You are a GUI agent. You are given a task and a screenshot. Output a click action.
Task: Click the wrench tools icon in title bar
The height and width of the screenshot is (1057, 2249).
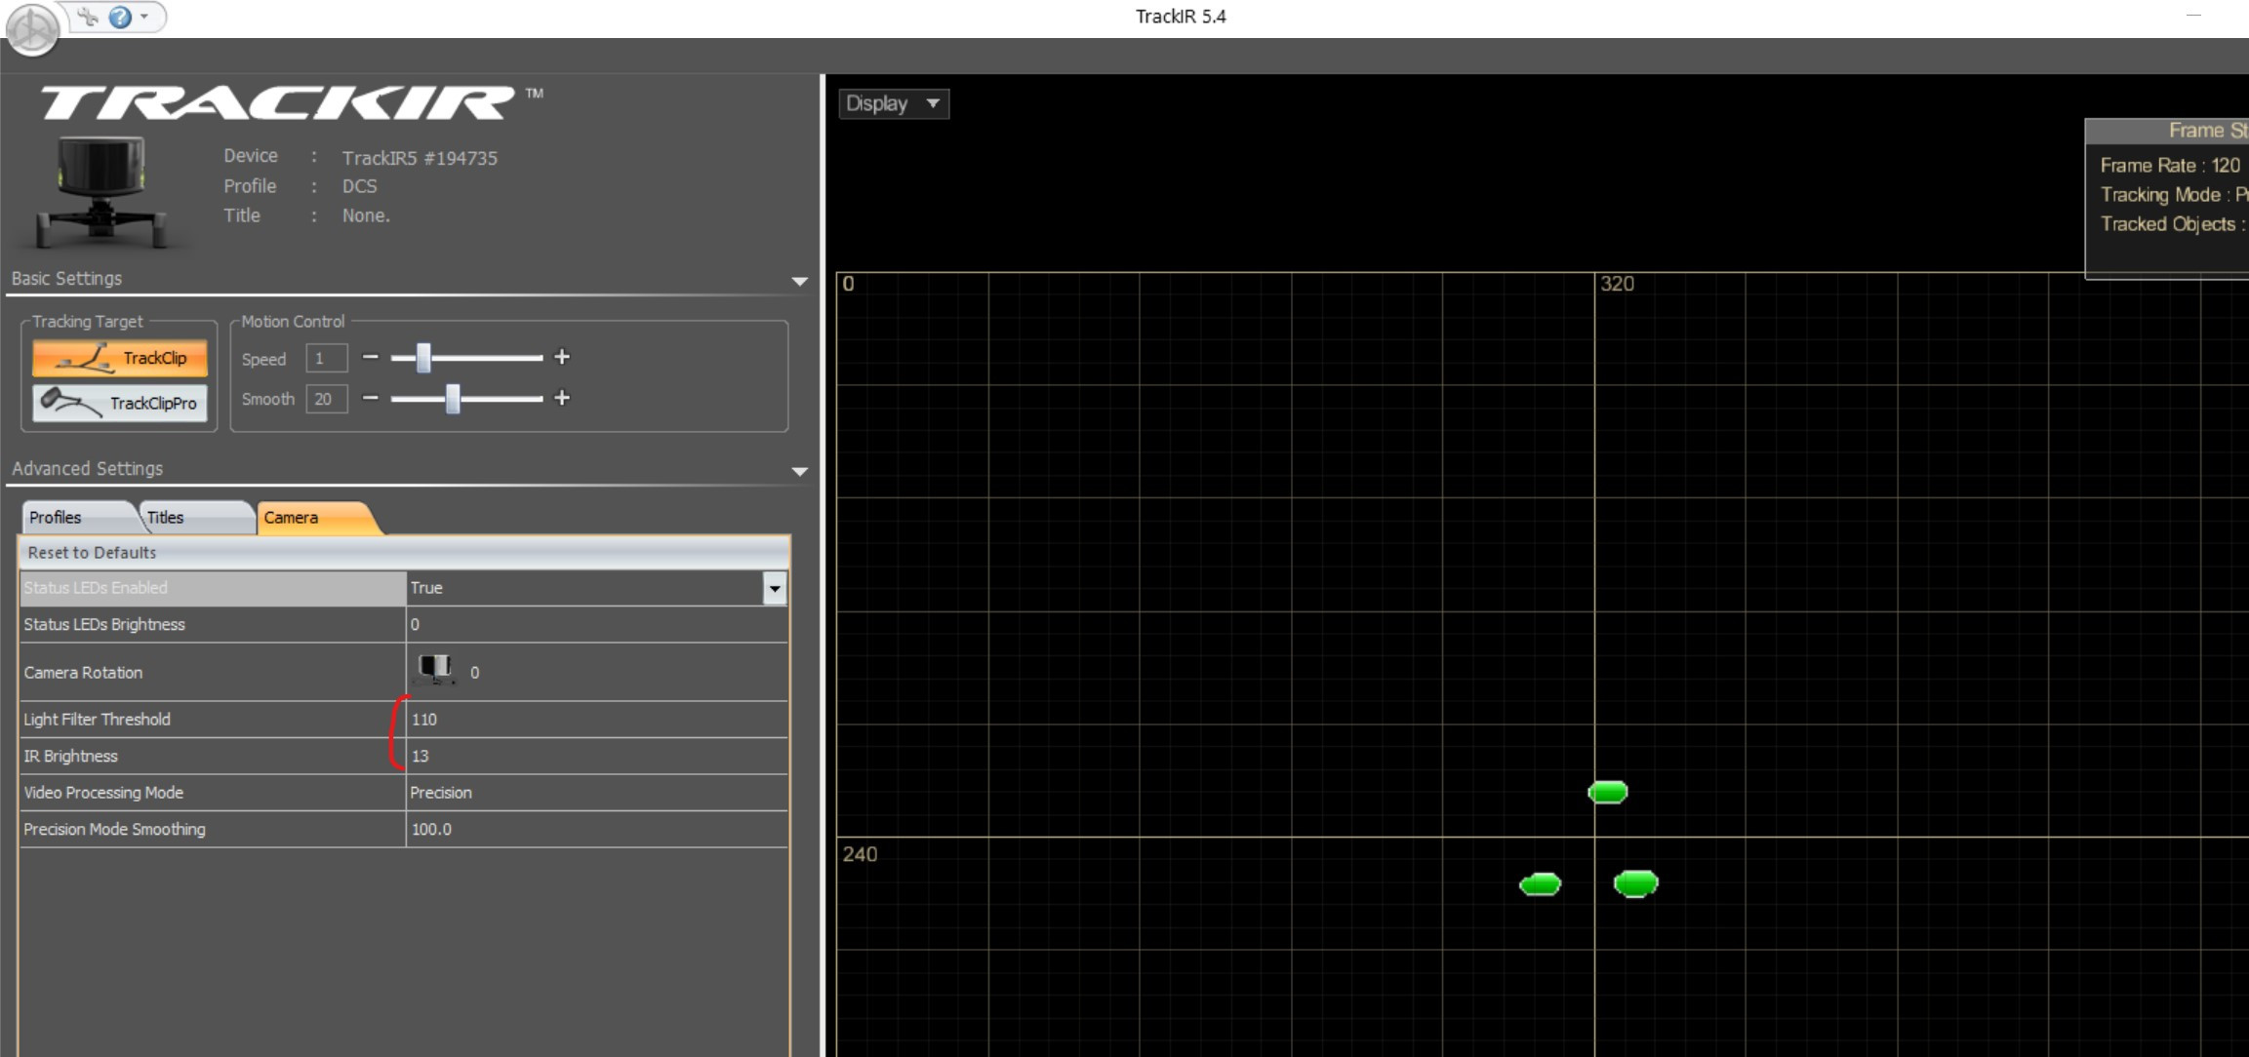[89, 17]
